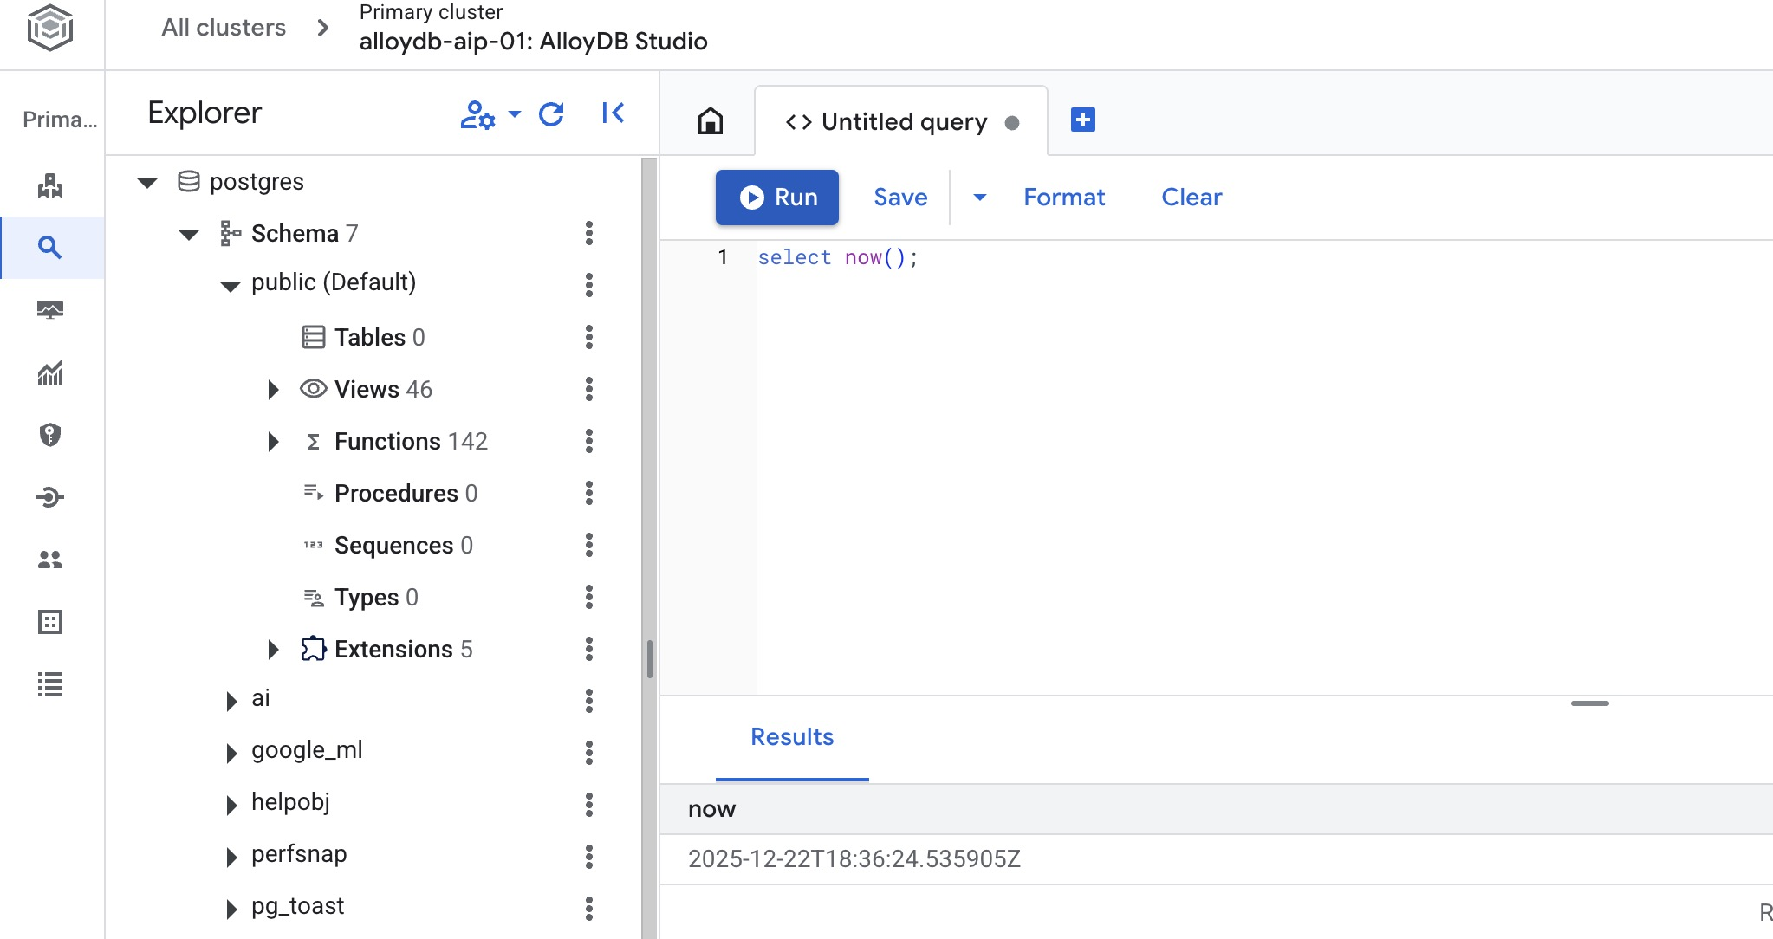Image resolution: width=1773 pixels, height=939 pixels.
Task: Open the users icon in the left sidebar
Action: tap(50, 560)
